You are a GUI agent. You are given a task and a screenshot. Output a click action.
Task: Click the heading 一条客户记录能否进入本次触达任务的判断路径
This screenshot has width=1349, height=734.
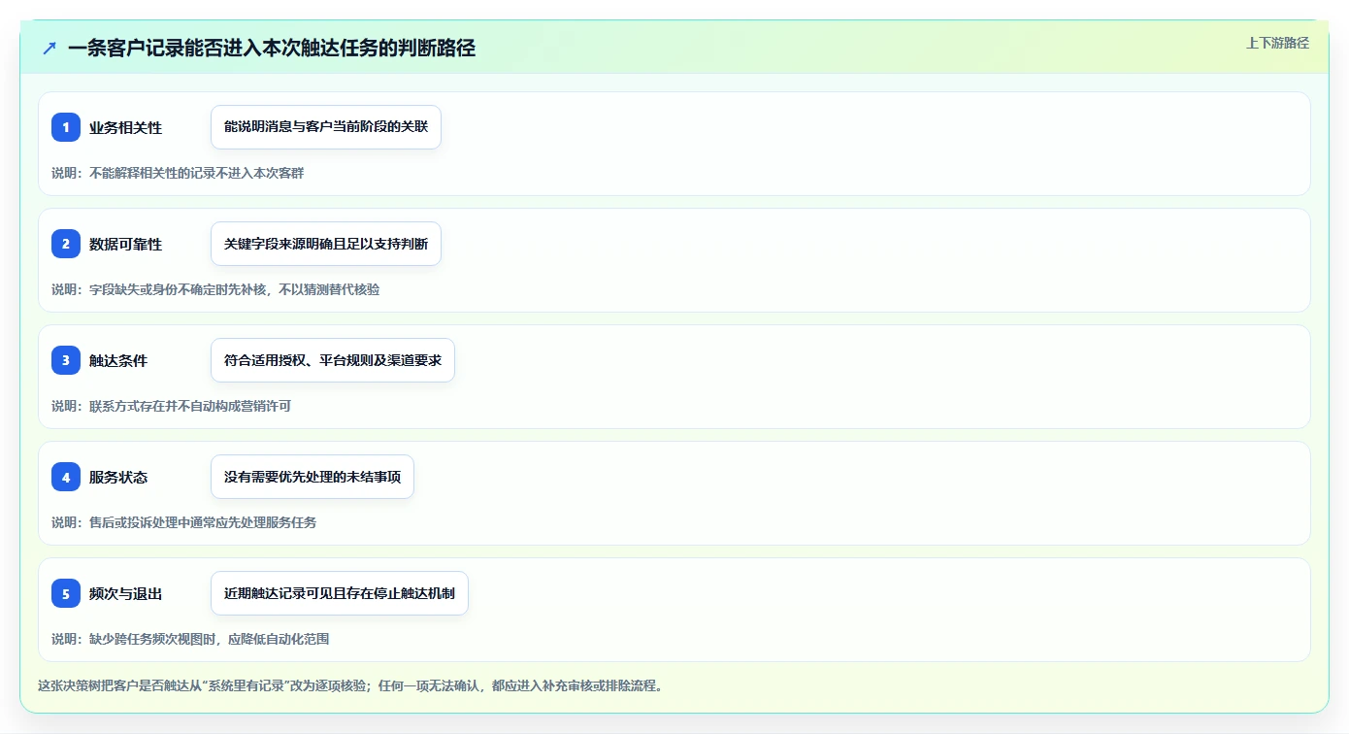[x=272, y=48]
